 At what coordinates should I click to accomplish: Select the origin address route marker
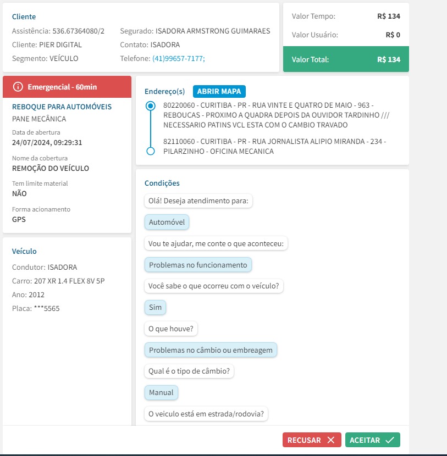tap(149, 107)
